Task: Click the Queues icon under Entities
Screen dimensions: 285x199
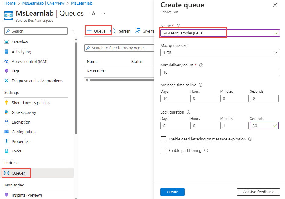Action: tap(7, 173)
